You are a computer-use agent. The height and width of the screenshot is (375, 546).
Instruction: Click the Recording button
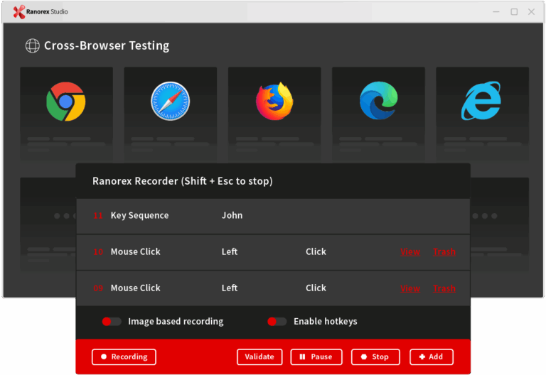[124, 357]
